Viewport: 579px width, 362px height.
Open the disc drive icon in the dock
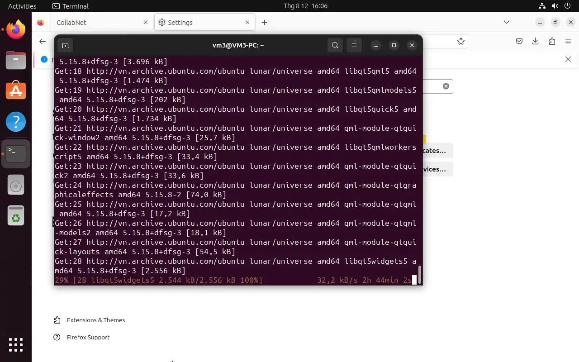16,185
